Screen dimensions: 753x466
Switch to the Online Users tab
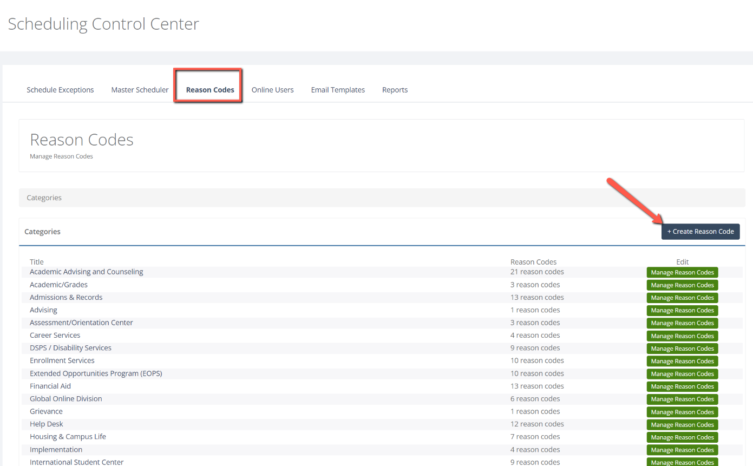pyautogui.click(x=272, y=89)
